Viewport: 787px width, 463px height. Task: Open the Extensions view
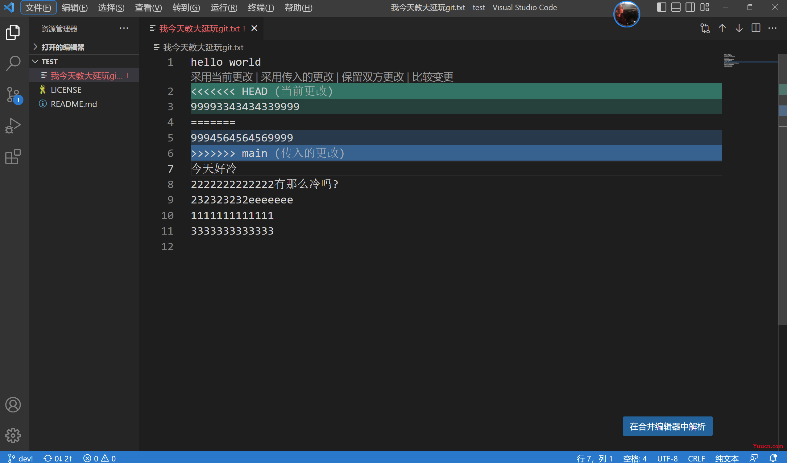coord(13,157)
